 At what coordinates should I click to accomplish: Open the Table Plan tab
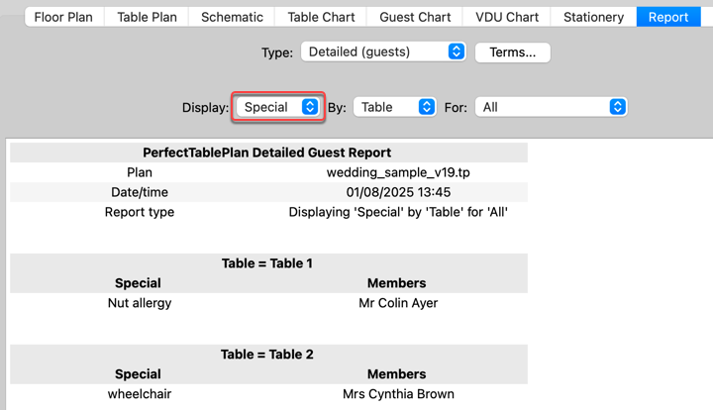[x=149, y=17]
